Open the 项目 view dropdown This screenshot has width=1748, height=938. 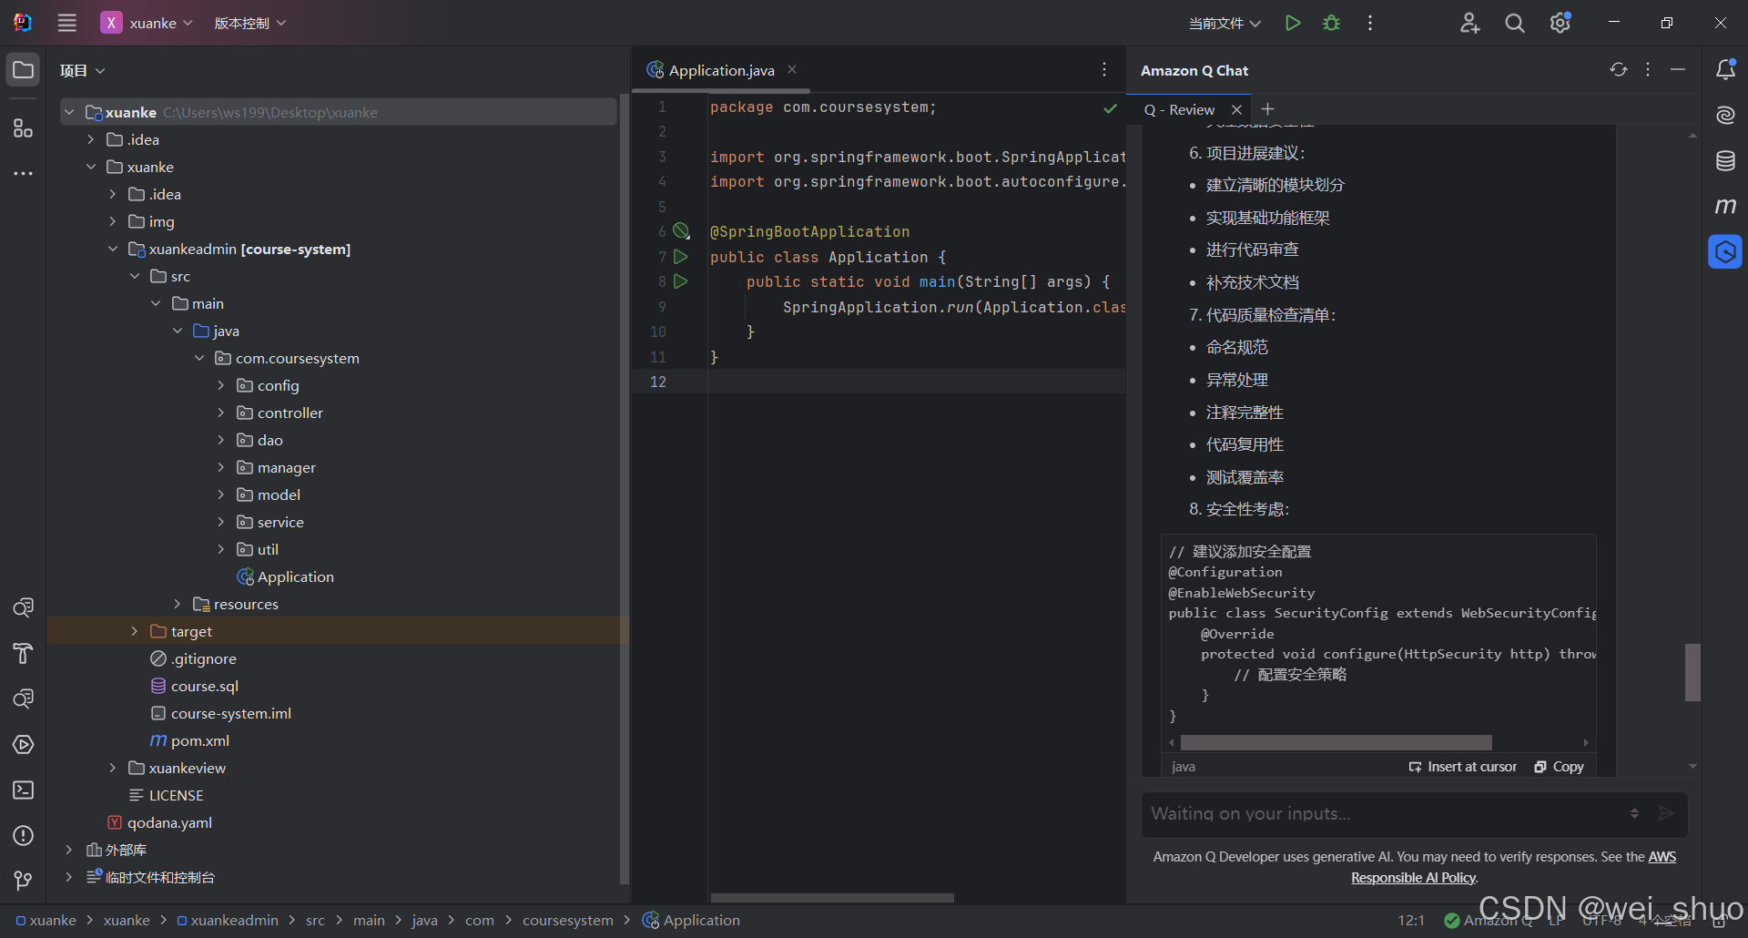pos(82,70)
